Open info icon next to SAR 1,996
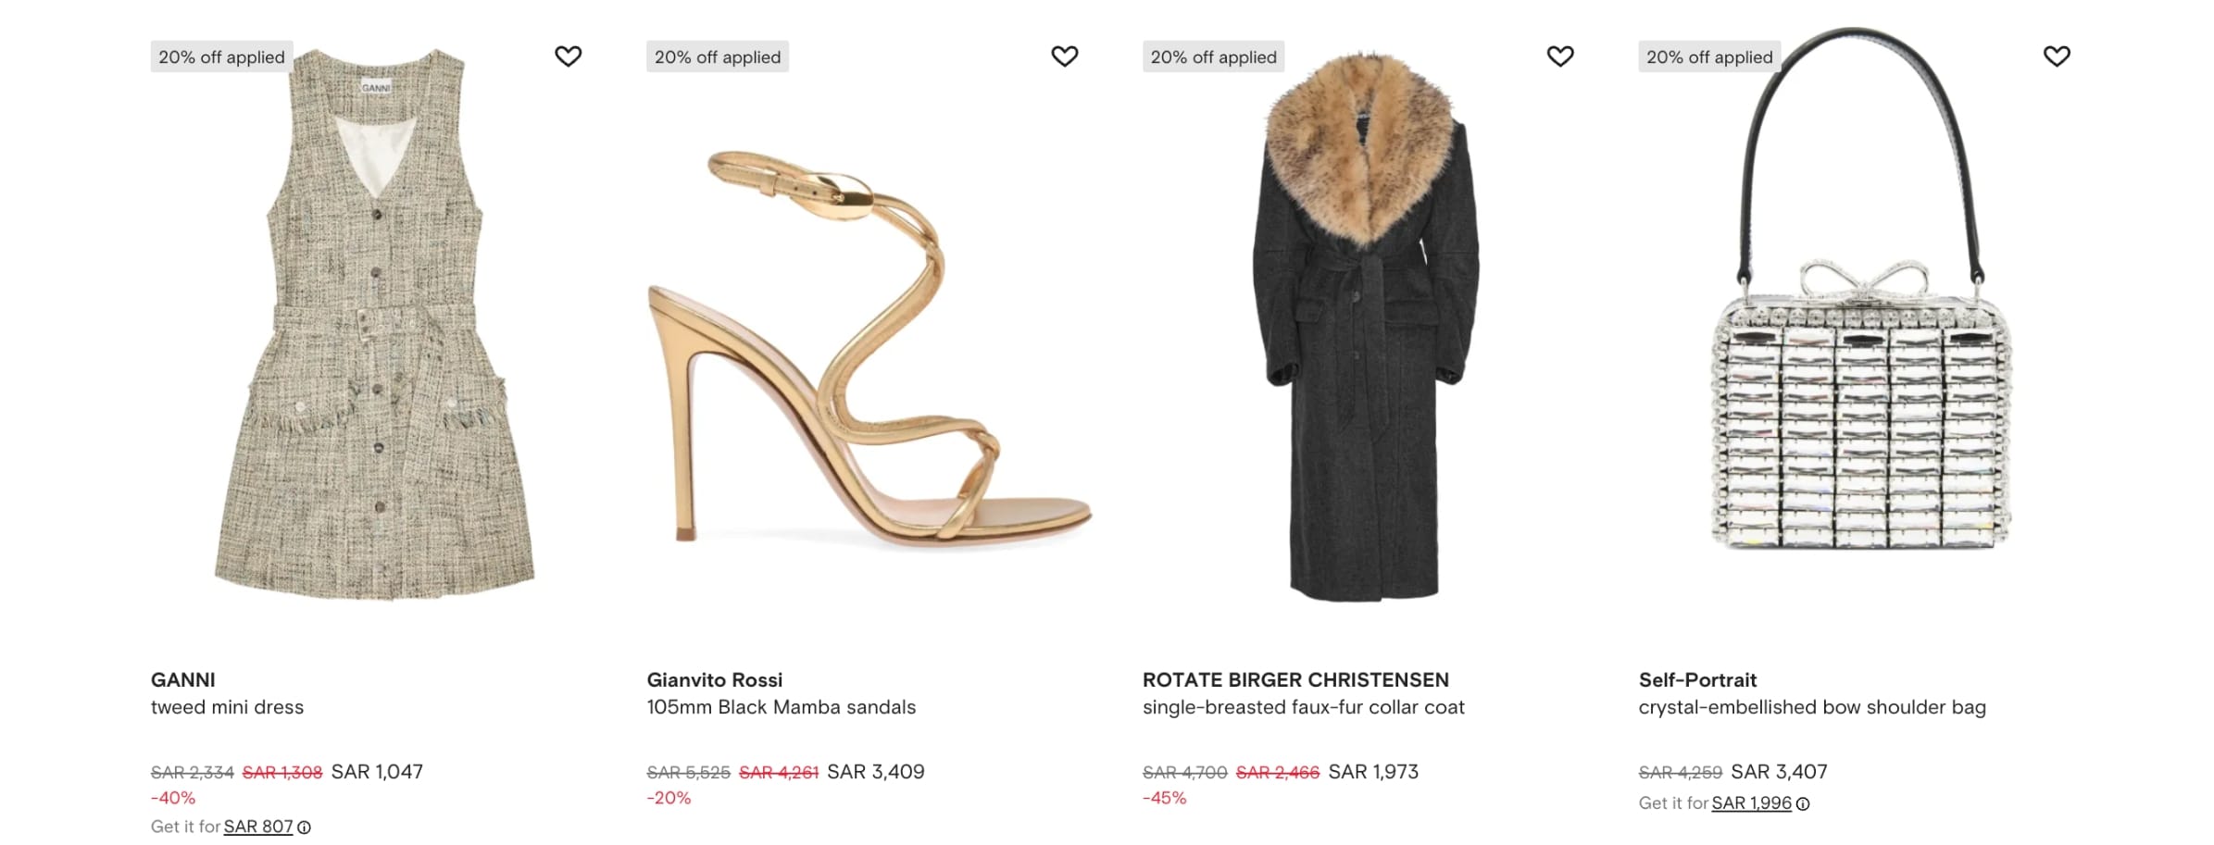 click(1803, 804)
